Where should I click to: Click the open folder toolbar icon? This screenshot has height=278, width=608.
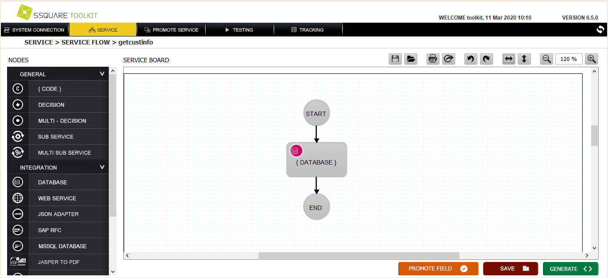[x=411, y=59]
